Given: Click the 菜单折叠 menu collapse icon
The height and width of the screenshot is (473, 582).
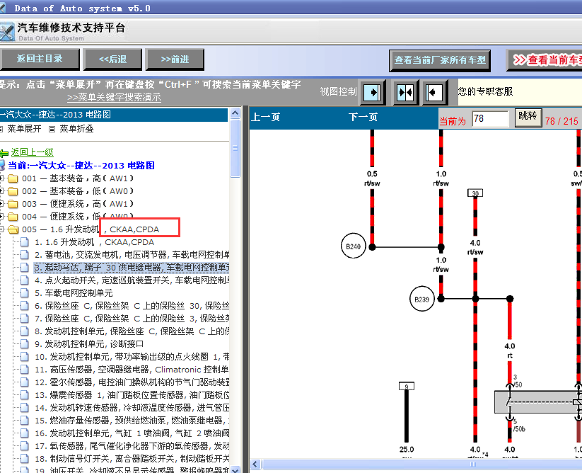Looking at the screenshot, I should tap(52, 130).
